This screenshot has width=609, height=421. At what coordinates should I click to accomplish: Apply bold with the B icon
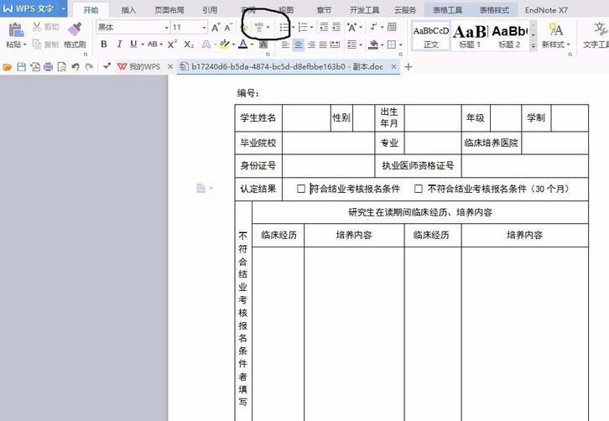point(103,44)
